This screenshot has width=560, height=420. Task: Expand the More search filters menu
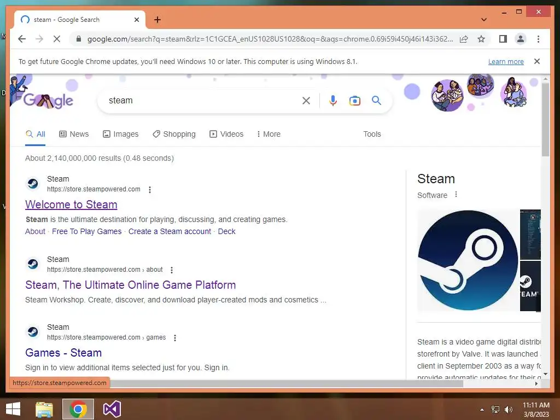pyautogui.click(x=269, y=135)
